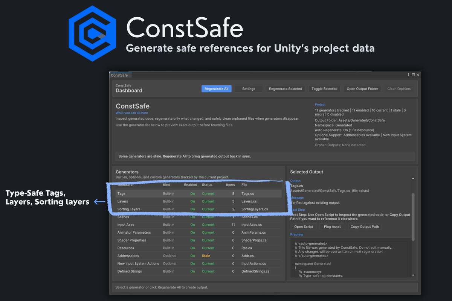
Task: Click the InputActions.cs file cell
Action: (253, 263)
